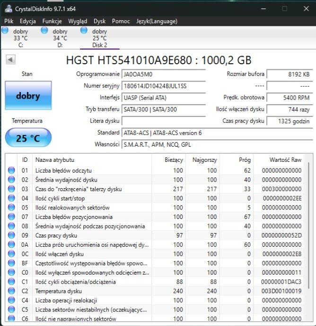
Task: Click status orb of attribute 03 row
Action: point(11,189)
